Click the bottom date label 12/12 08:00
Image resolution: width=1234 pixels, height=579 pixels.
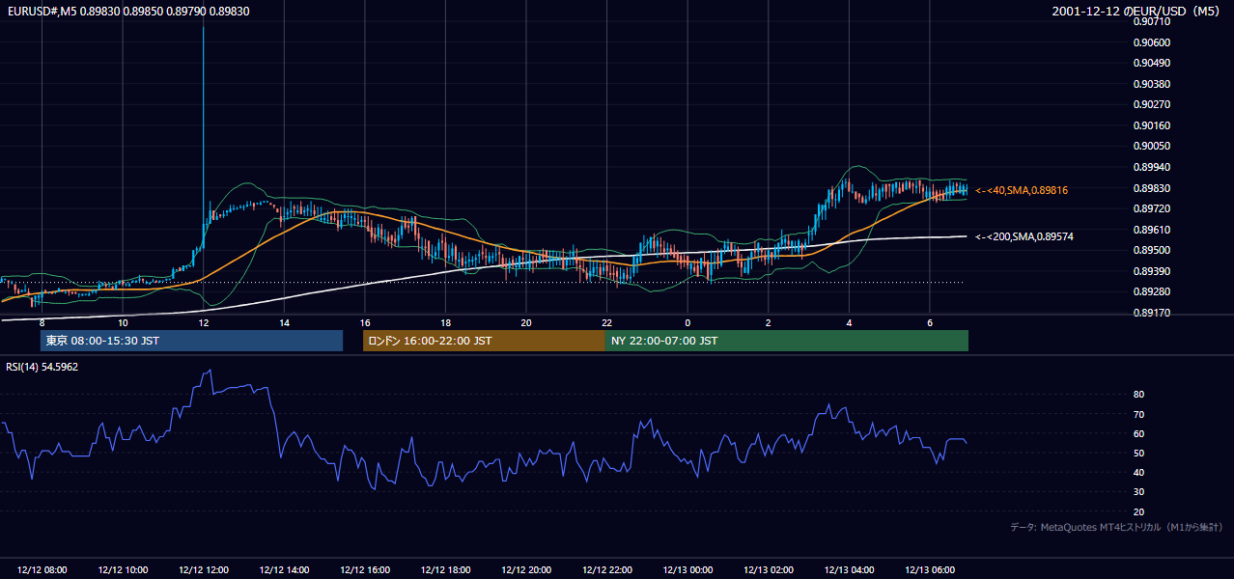click(42, 570)
